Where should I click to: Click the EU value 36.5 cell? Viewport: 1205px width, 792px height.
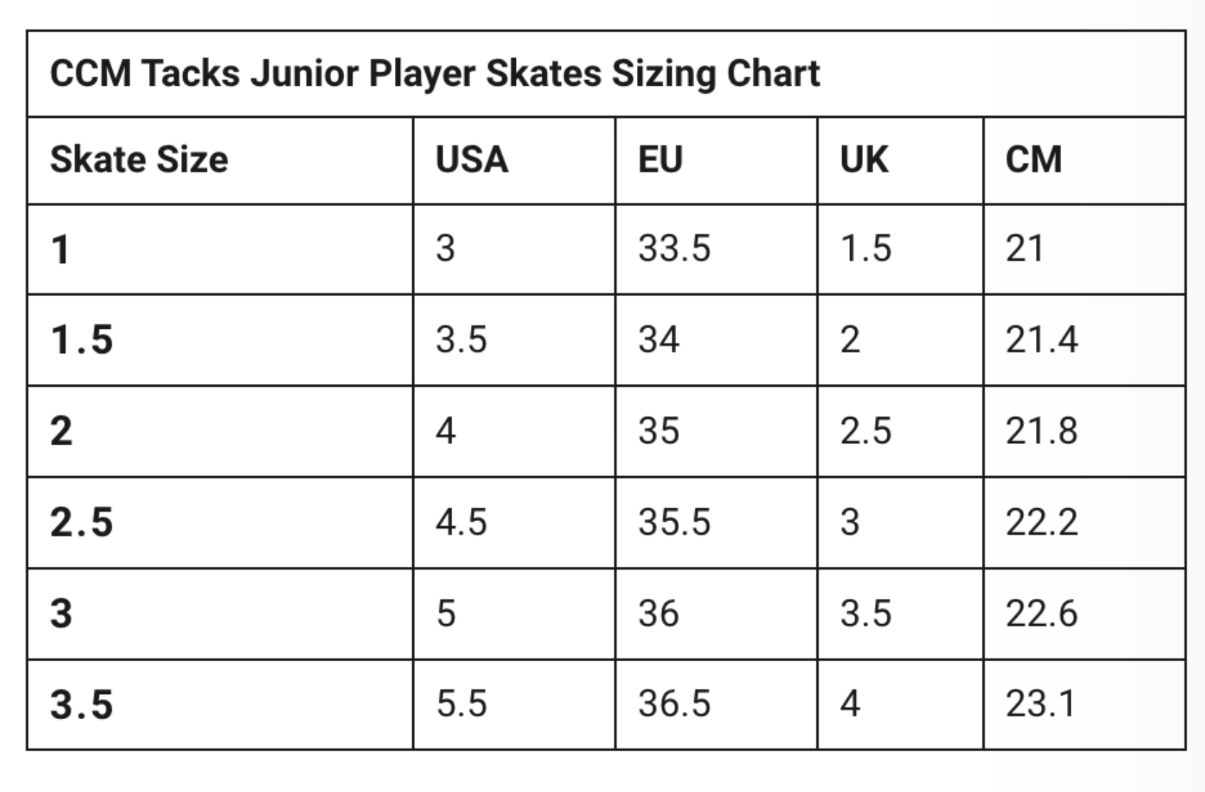(716, 704)
